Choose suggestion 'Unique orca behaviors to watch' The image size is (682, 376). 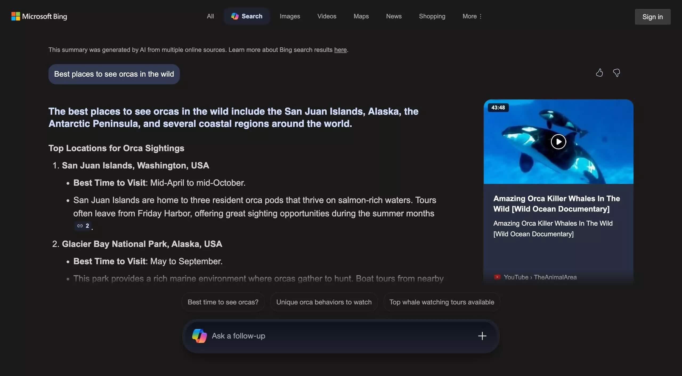[x=324, y=302]
